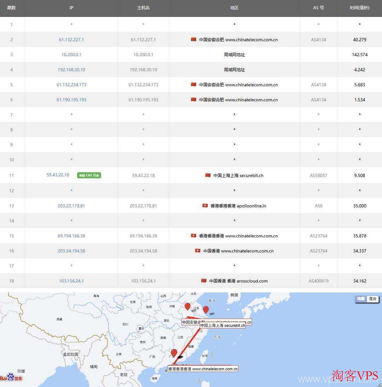Click the 主机名 column header
The width and height of the screenshot is (382, 387).
(143, 8)
